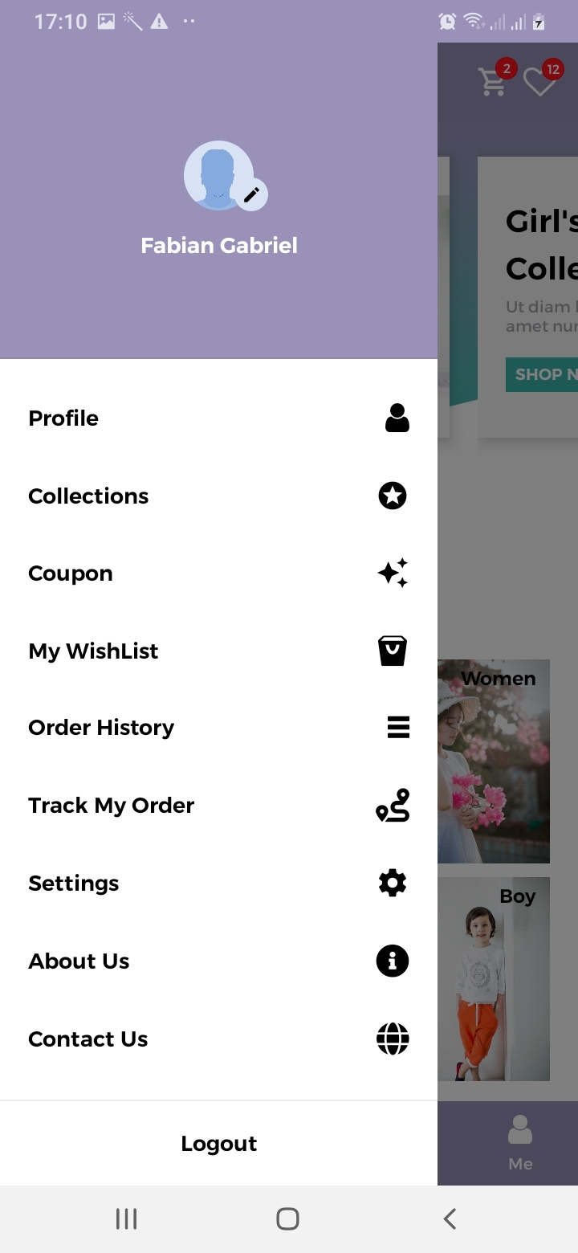Open the Boy category thumbnail
The height and width of the screenshot is (1253, 578).
(494, 979)
